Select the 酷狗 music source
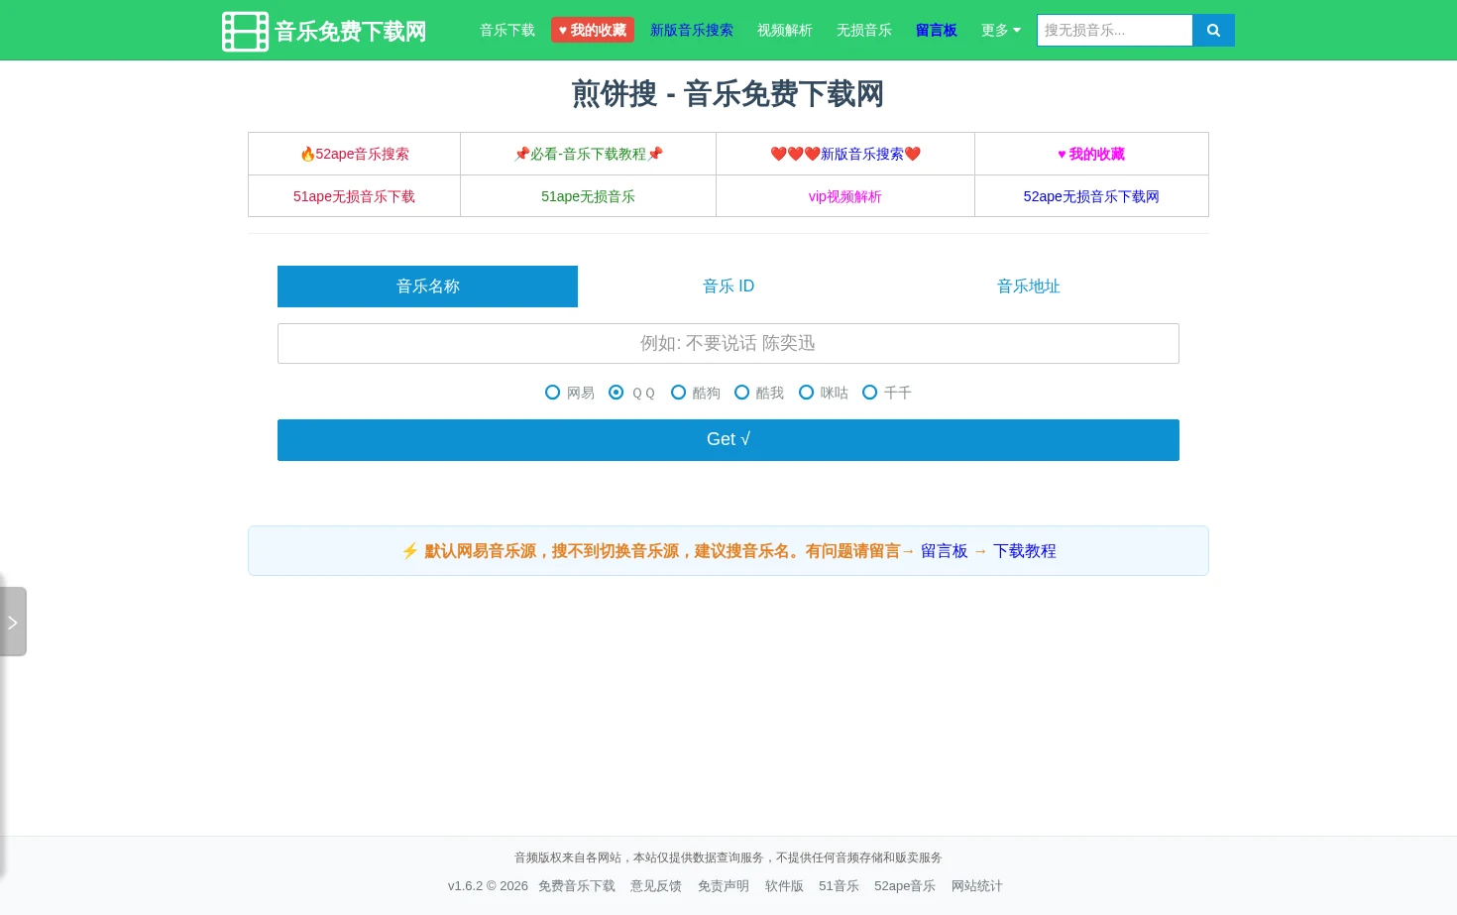 point(678,393)
